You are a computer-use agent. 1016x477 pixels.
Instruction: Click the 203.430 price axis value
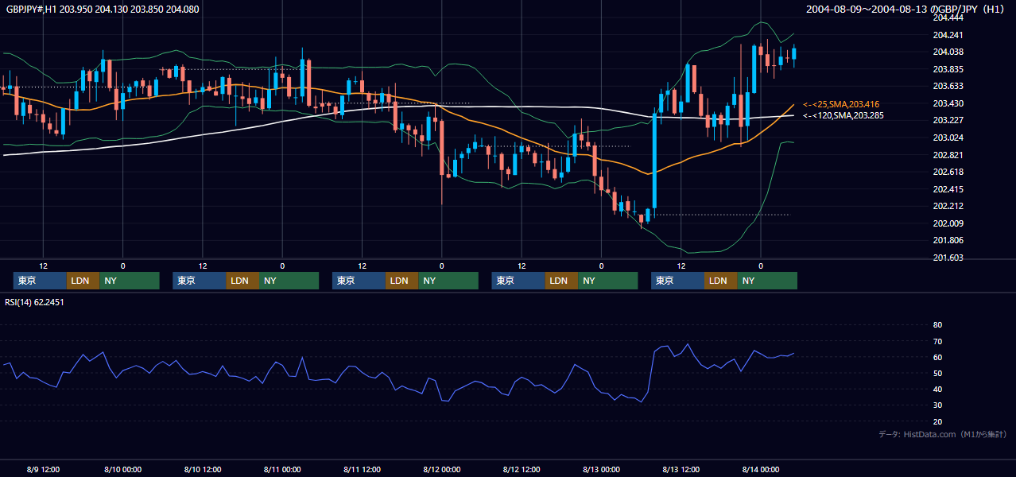pyautogui.click(x=949, y=103)
